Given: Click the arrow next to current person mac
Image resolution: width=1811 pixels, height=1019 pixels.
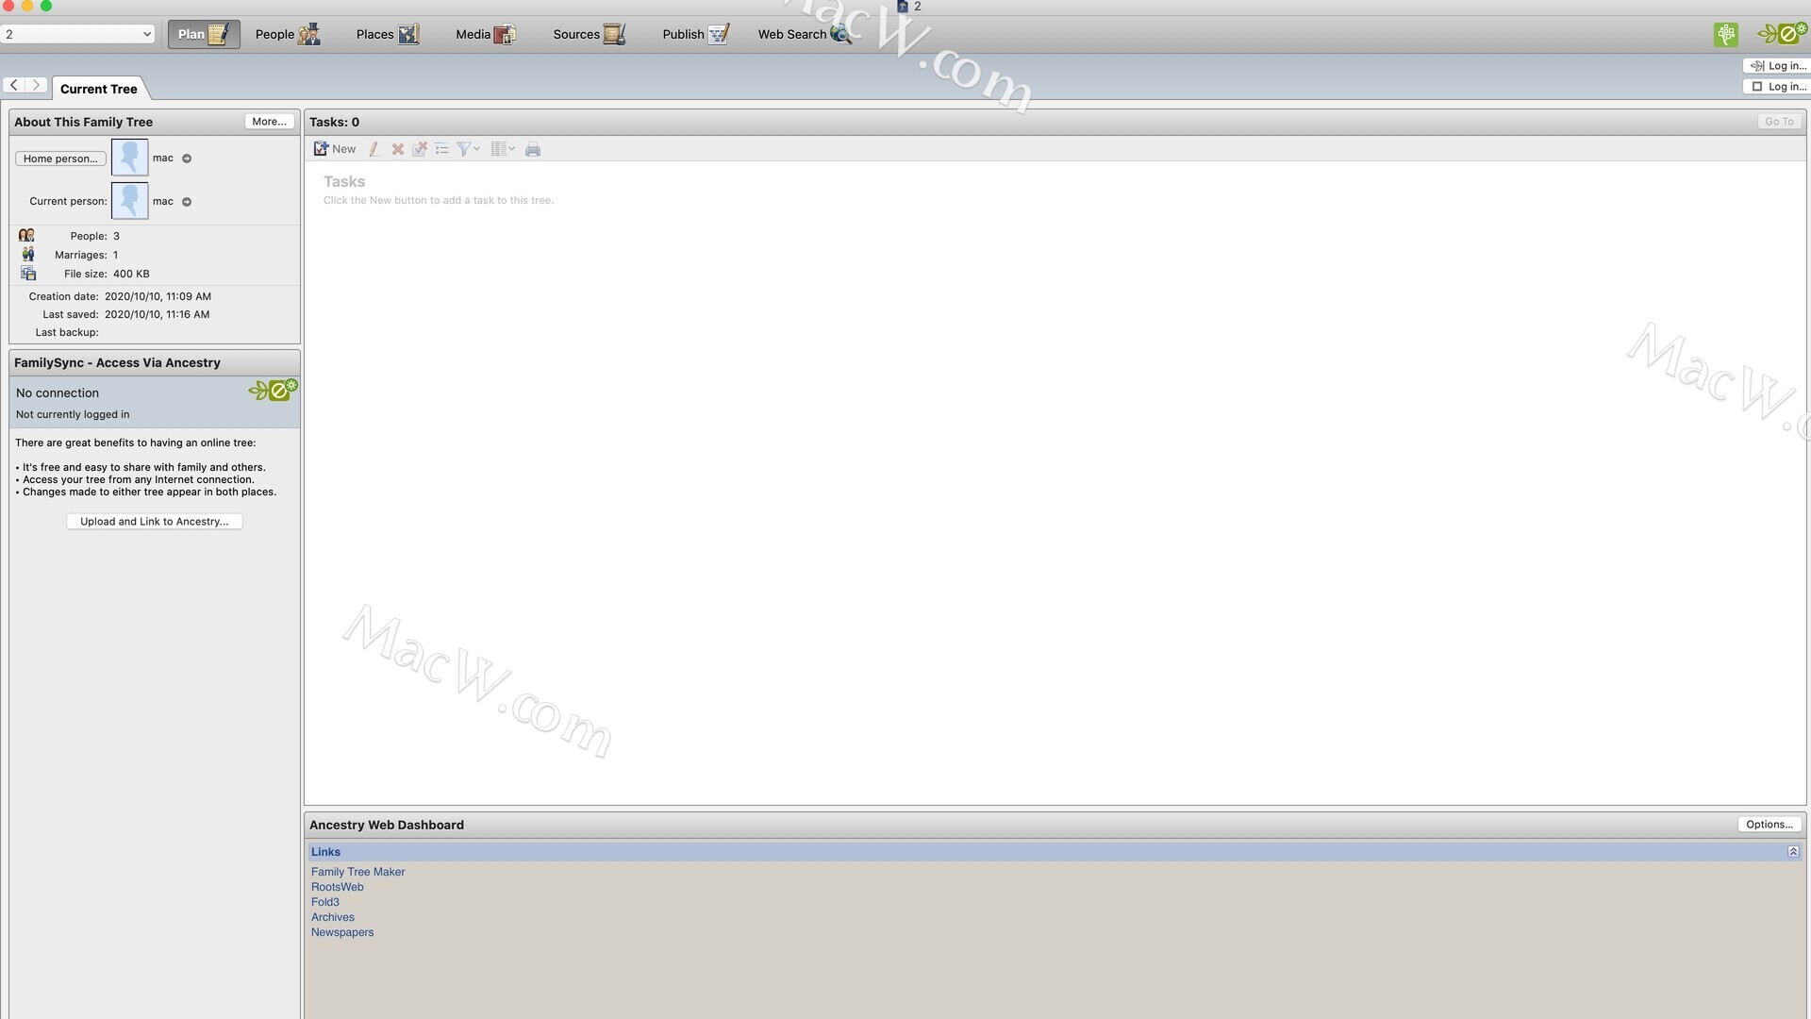Looking at the screenshot, I should tap(187, 202).
